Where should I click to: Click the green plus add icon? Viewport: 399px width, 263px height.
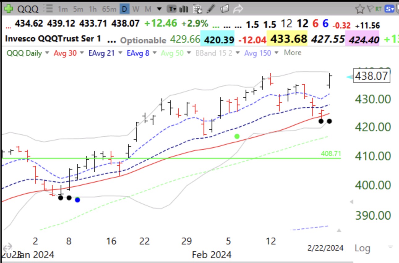8,9
